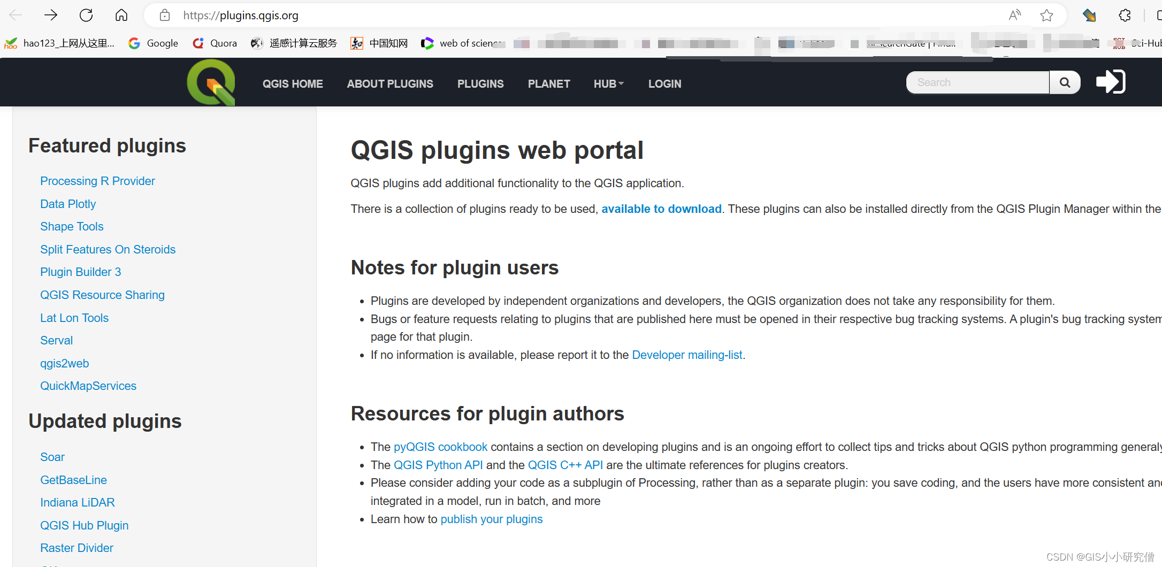Open QGIS Resource Sharing link
Viewport: 1162px width, 567px height.
tap(102, 295)
